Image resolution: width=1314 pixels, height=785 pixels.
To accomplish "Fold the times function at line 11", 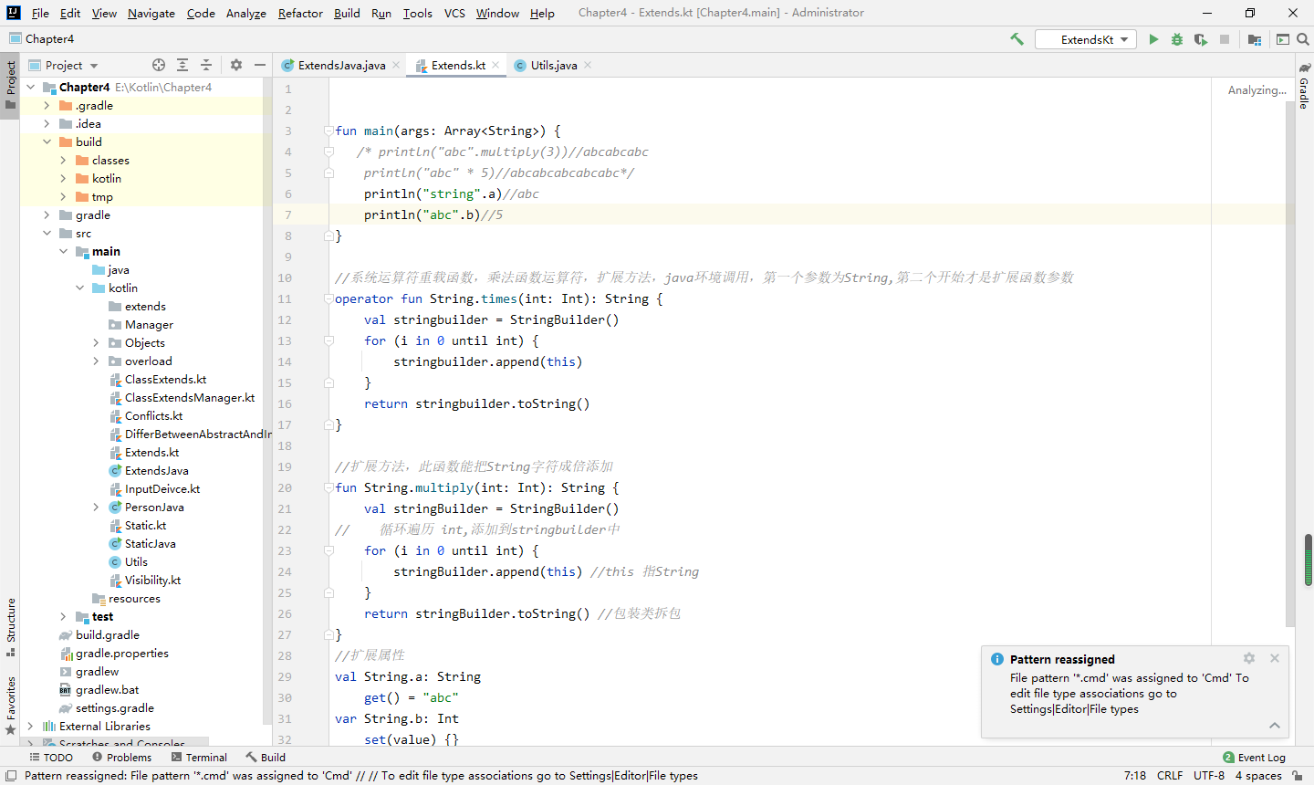I will coord(328,298).
